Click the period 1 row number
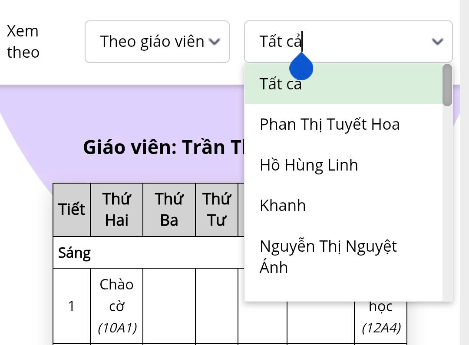The image size is (469, 345). coord(72,306)
